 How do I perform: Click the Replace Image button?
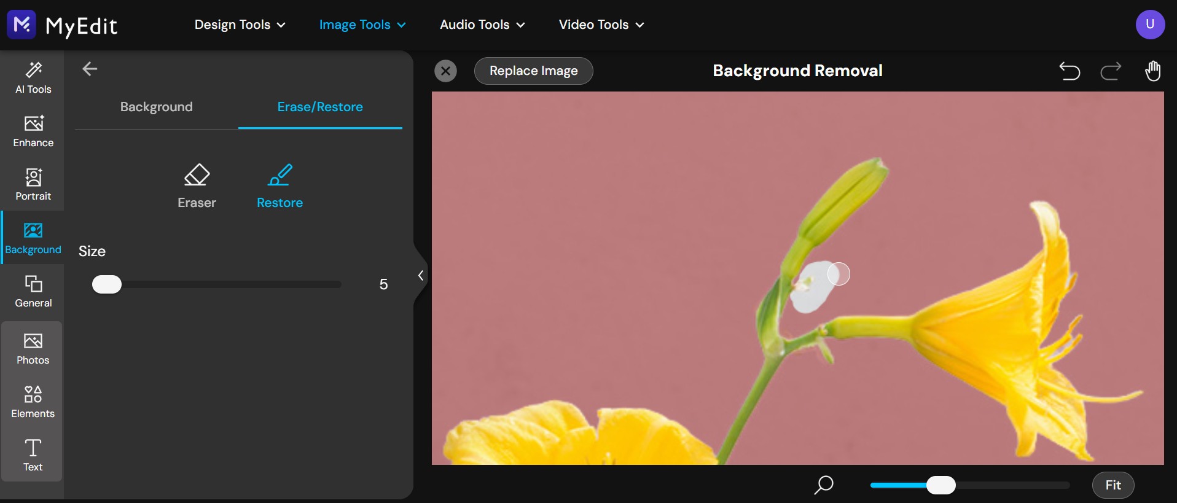coord(533,71)
